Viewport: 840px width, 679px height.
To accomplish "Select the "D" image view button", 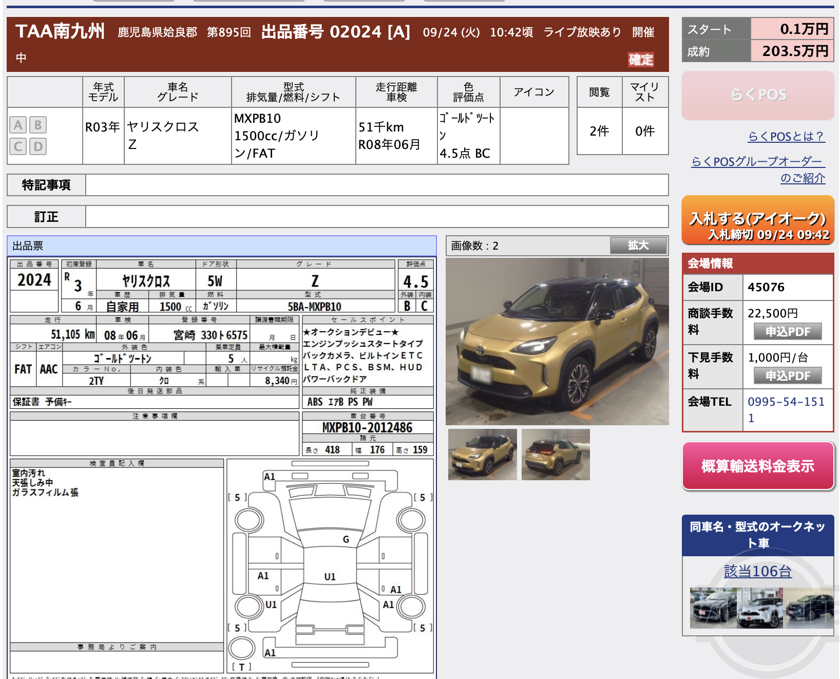I will (x=37, y=146).
